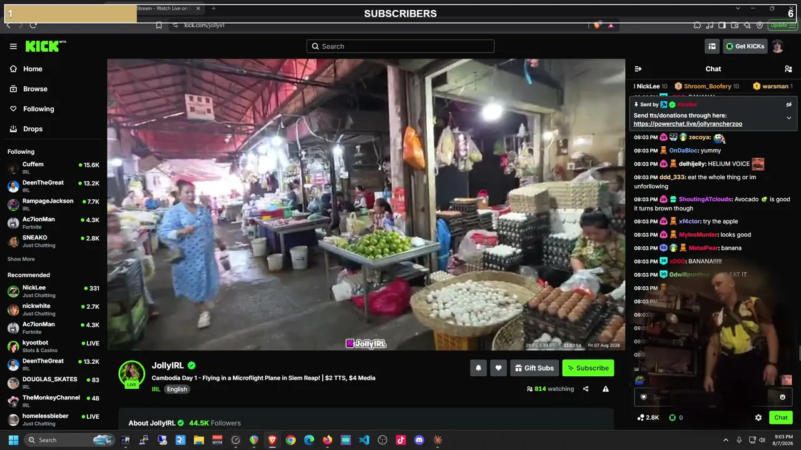
Task: Open nickwhite's recommended channel
Action: 53,309
